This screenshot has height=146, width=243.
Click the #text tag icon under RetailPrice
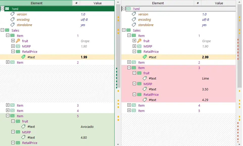23,57
